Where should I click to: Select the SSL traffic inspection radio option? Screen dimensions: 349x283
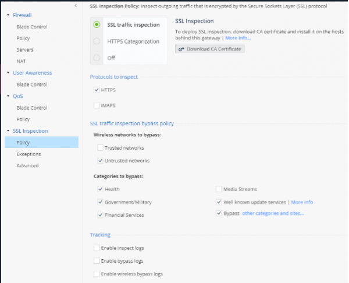point(97,24)
